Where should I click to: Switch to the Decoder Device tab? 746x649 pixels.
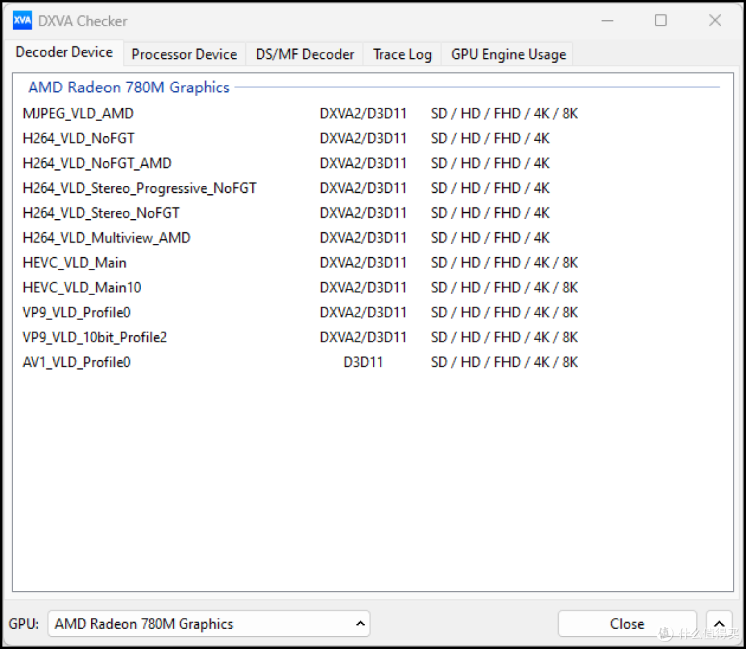click(64, 52)
